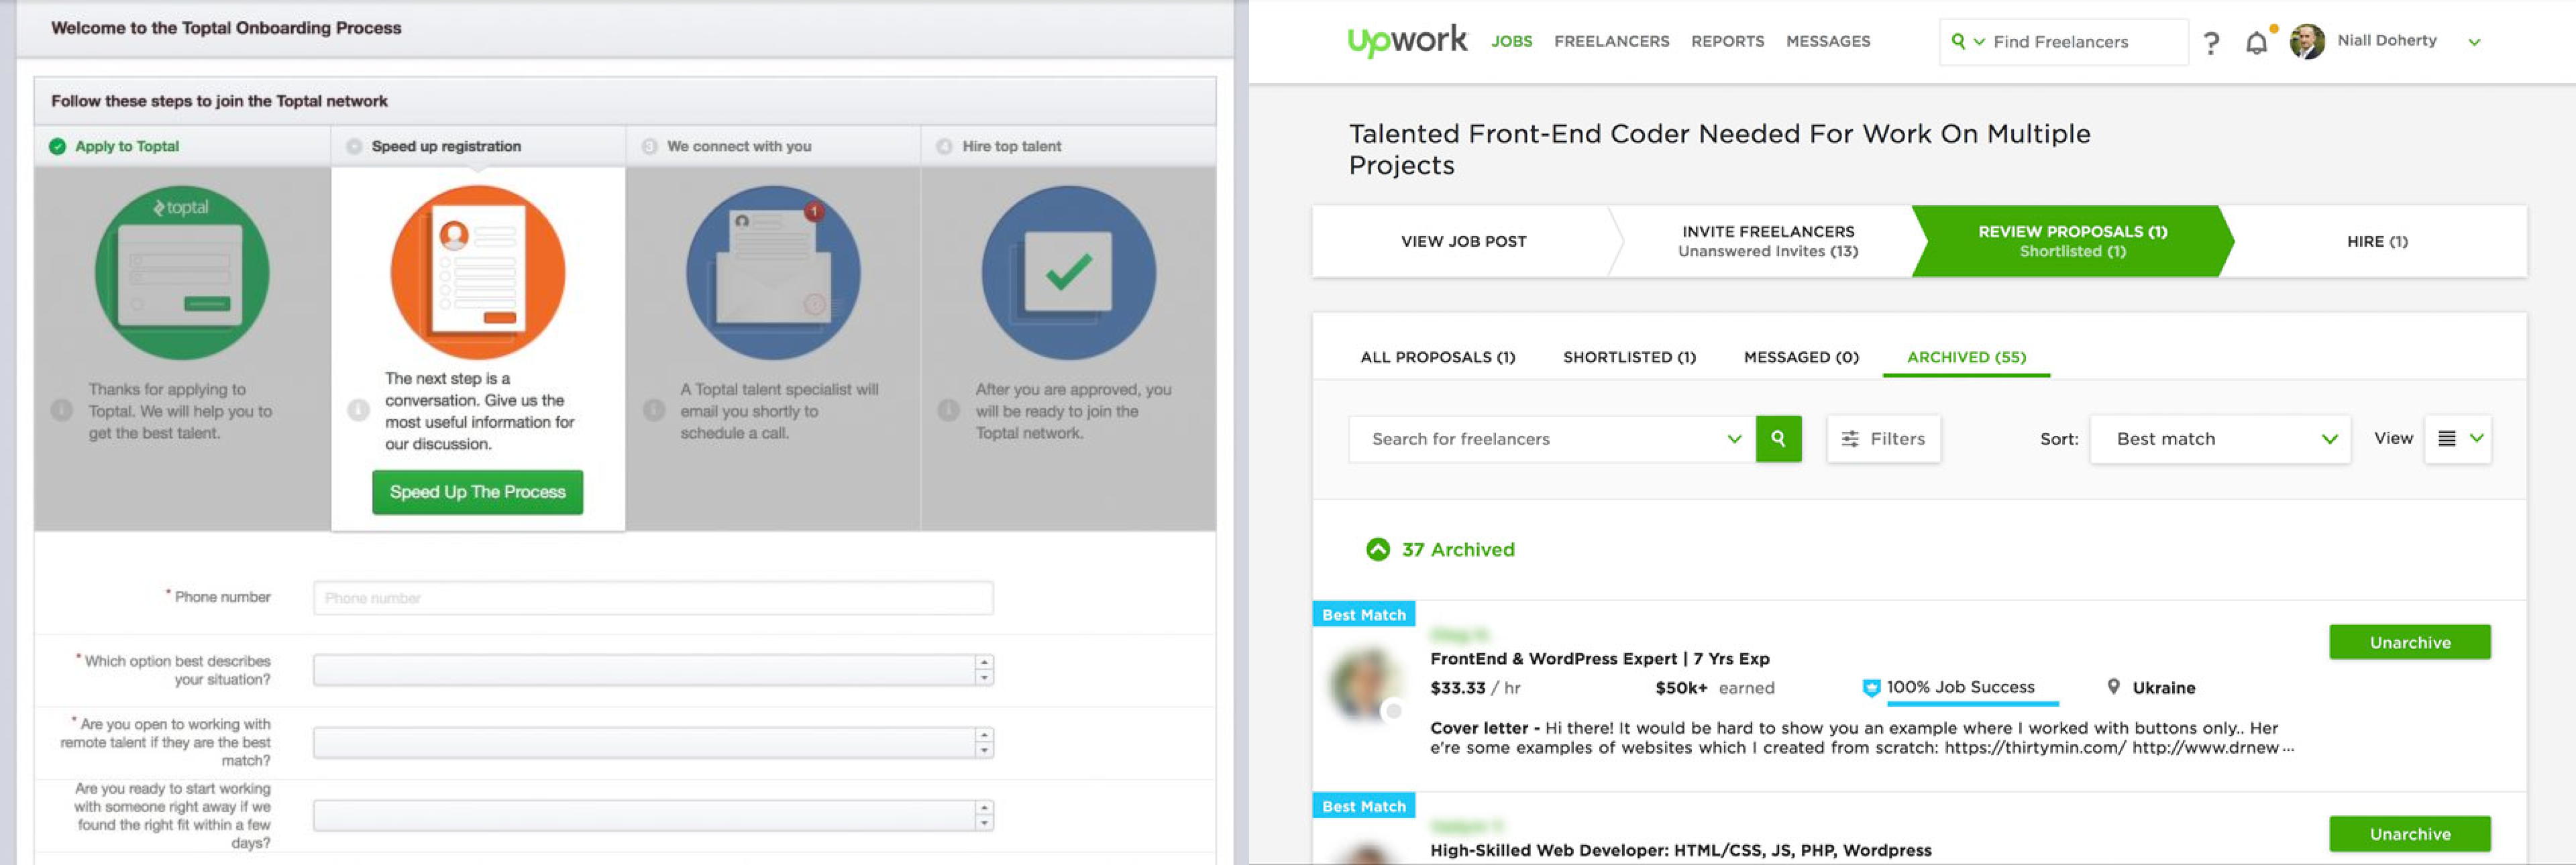Open notifications bell icon
The height and width of the screenshot is (865, 2576).
click(2256, 43)
